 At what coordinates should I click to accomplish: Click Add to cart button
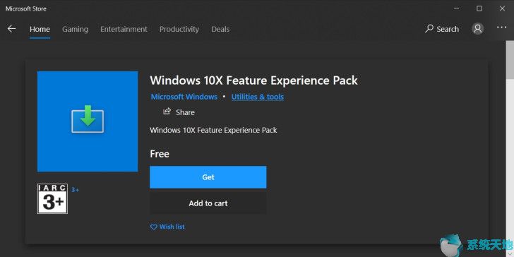pos(208,203)
